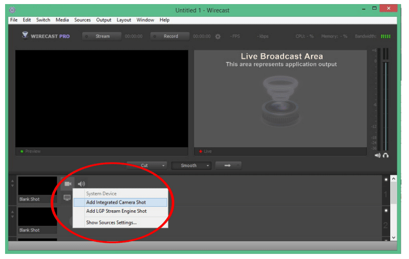The image size is (409, 259).
Task: Toggle headphone monitoring icon
Action: (386, 155)
